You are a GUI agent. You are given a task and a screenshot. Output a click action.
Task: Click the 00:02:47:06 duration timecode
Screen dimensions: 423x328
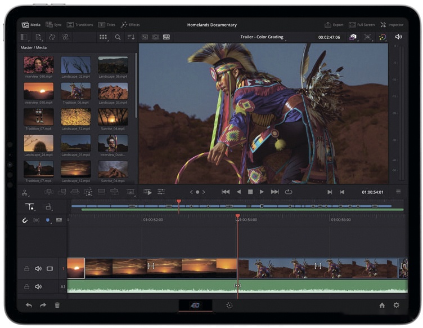329,37
